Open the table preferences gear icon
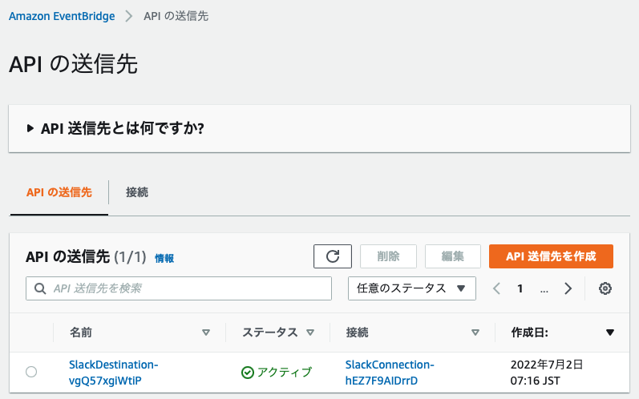 click(605, 288)
